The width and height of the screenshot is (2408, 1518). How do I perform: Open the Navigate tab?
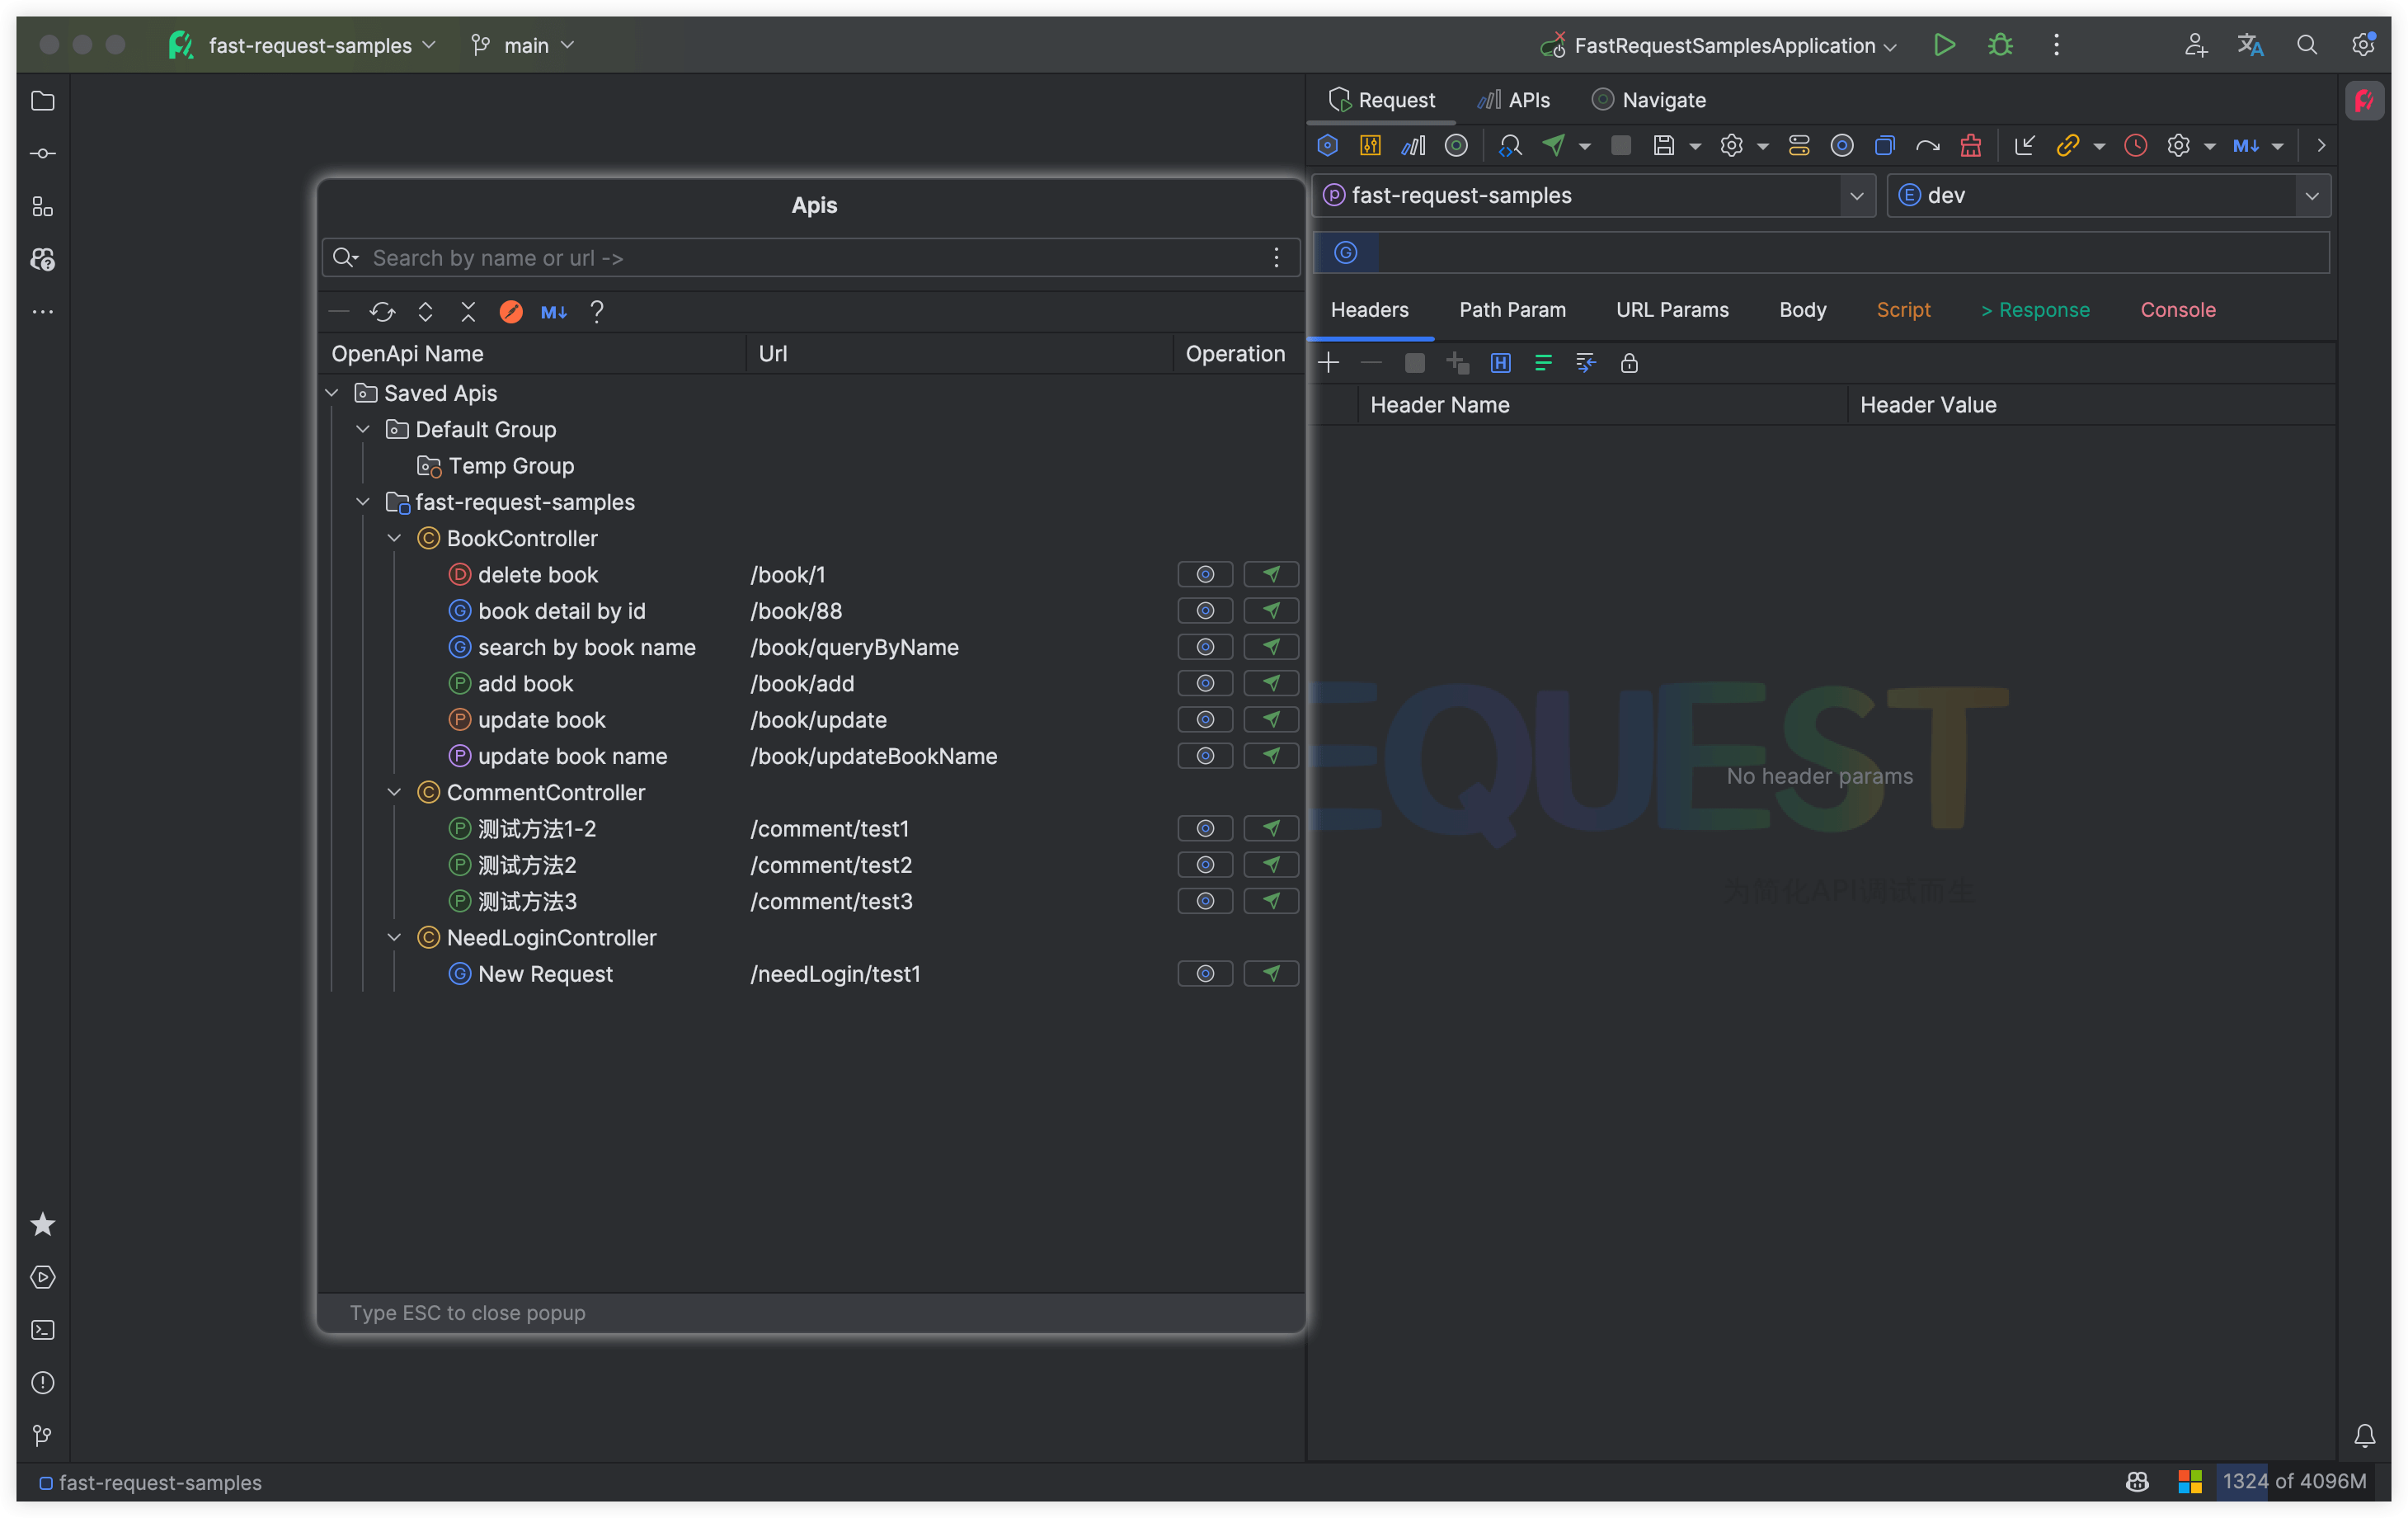tap(1648, 100)
